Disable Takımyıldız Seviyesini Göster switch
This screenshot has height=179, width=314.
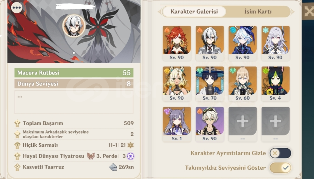pos(280,168)
